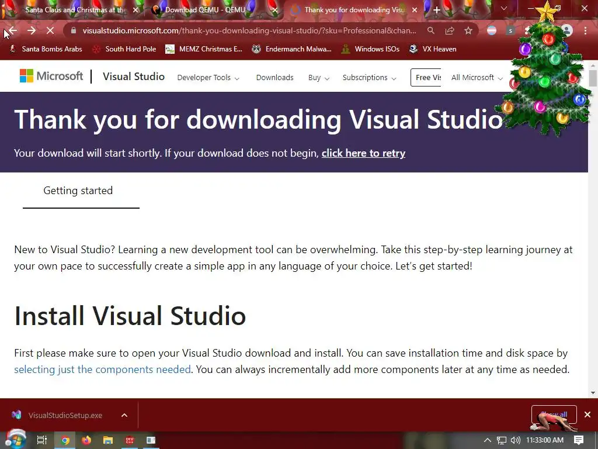The height and width of the screenshot is (449, 598).
Task: Go to the Visual Studio home link
Action: pos(134,77)
